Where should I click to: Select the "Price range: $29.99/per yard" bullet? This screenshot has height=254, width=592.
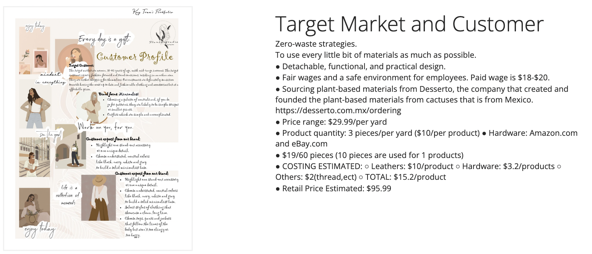pos(331,122)
